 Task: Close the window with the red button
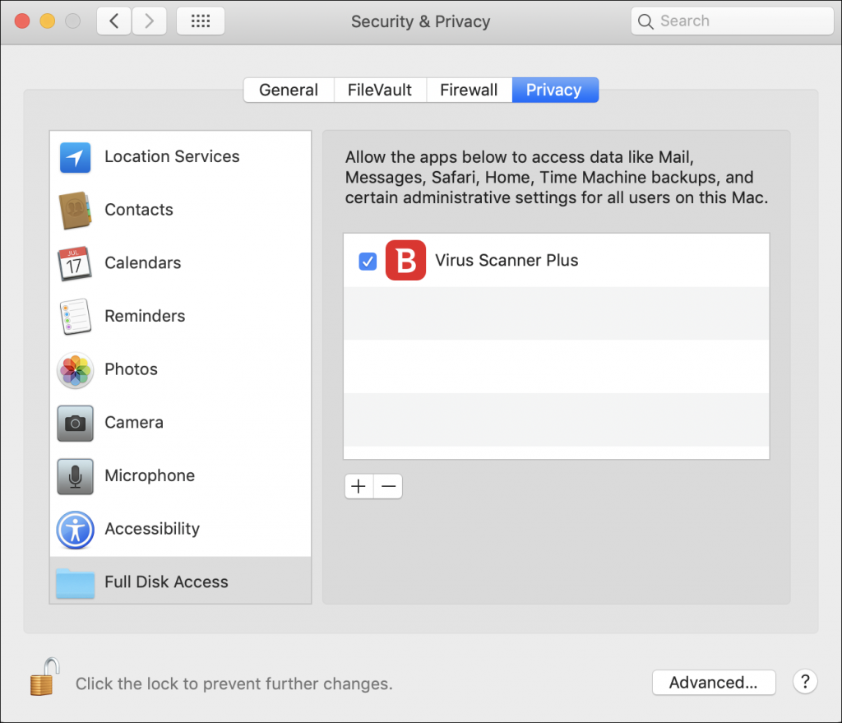[22, 21]
